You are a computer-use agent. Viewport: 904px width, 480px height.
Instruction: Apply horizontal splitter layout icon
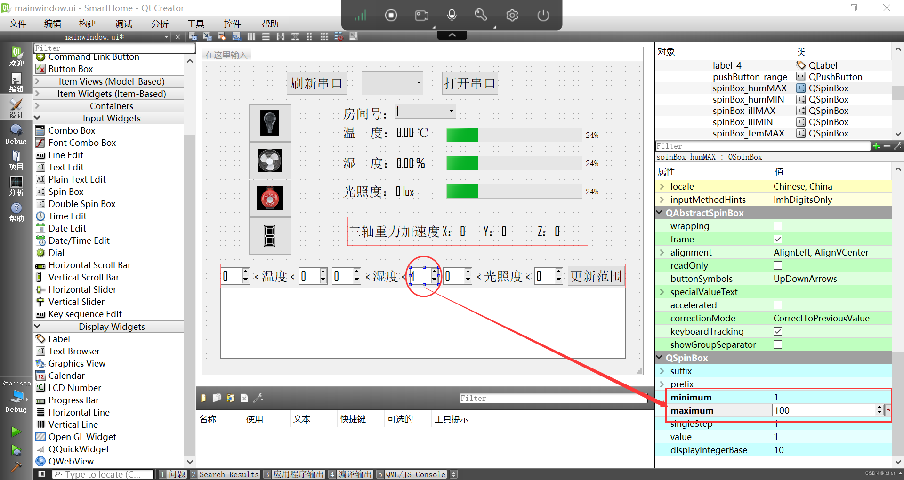coord(281,37)
